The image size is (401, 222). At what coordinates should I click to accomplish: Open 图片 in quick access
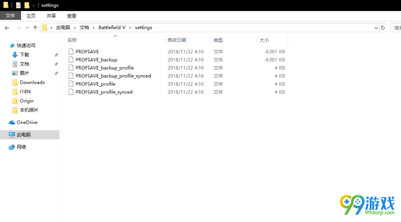tap(25, 73)
